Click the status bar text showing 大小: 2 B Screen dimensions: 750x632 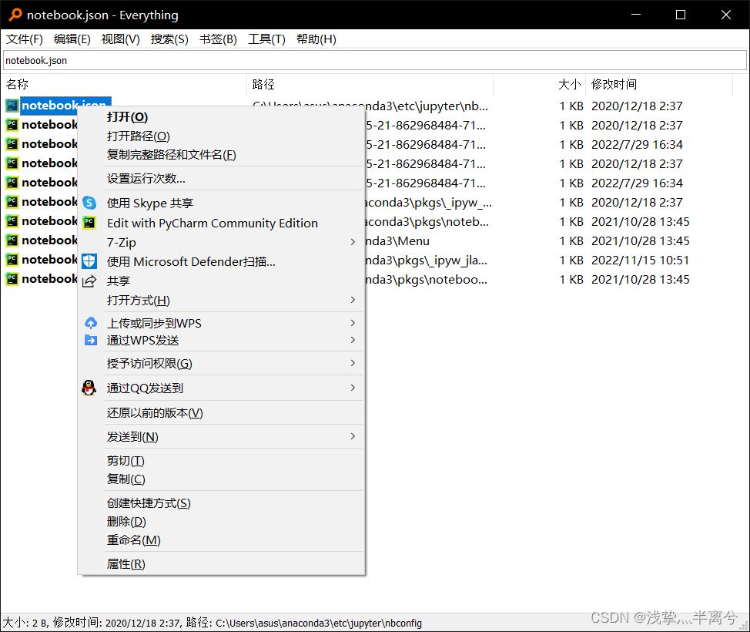pyautogui.click(x=213, y=623)
